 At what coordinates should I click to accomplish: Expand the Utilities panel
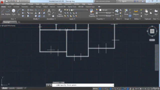pyautogui.click(x=137, y=19)
